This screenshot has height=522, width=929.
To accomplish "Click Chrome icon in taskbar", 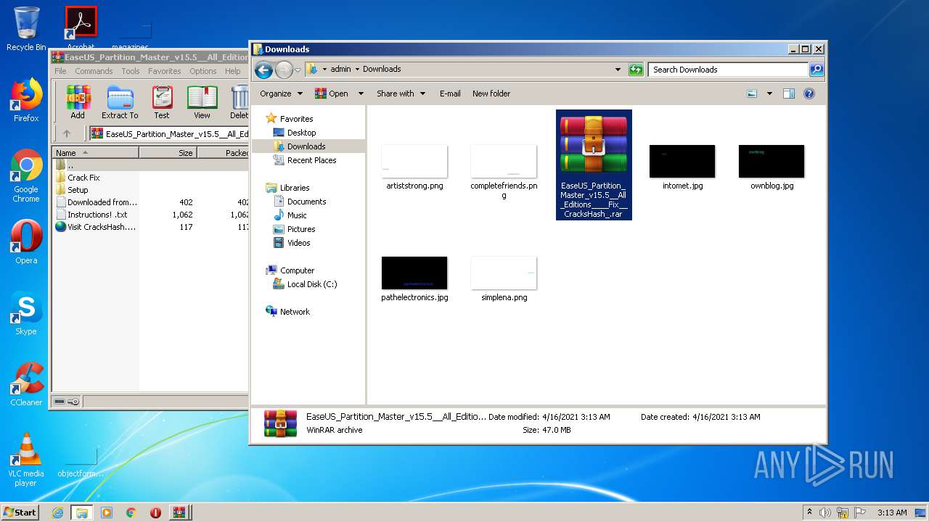I will pos(131,513).
